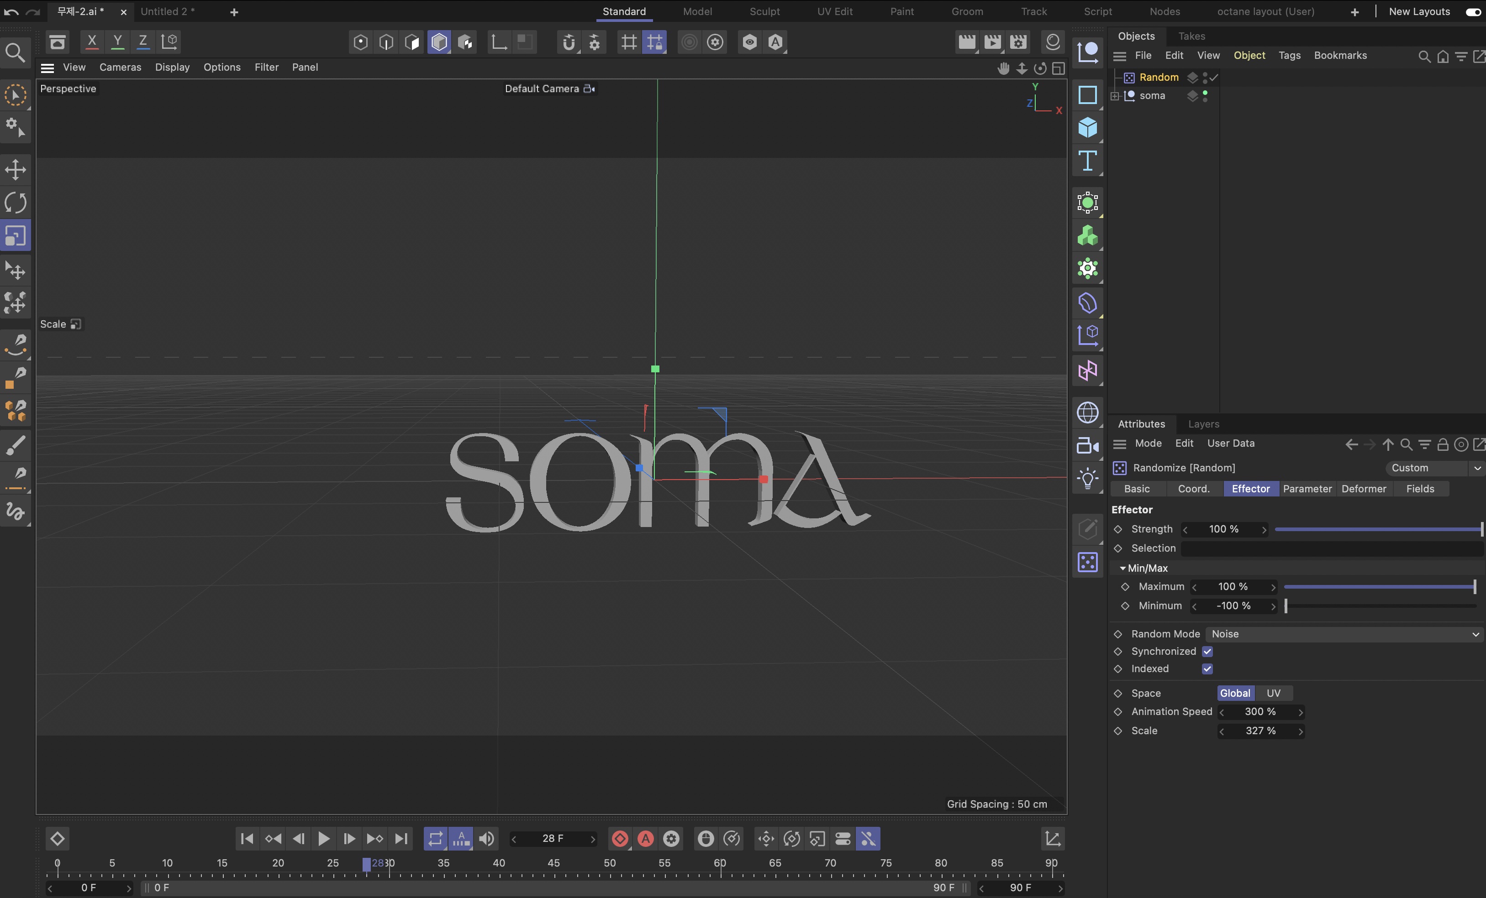Play the animation forward
Viewport: 1486px width, 898px height.
(323, 838)
